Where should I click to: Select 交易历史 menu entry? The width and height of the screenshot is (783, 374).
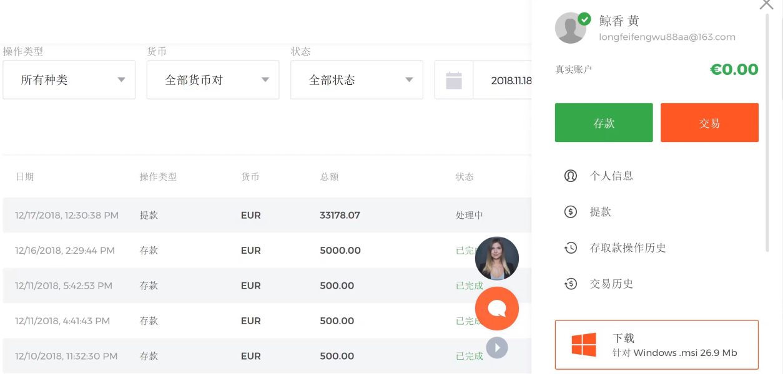611,284
